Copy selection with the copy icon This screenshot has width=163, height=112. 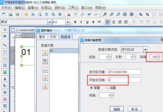click(76, 14)
